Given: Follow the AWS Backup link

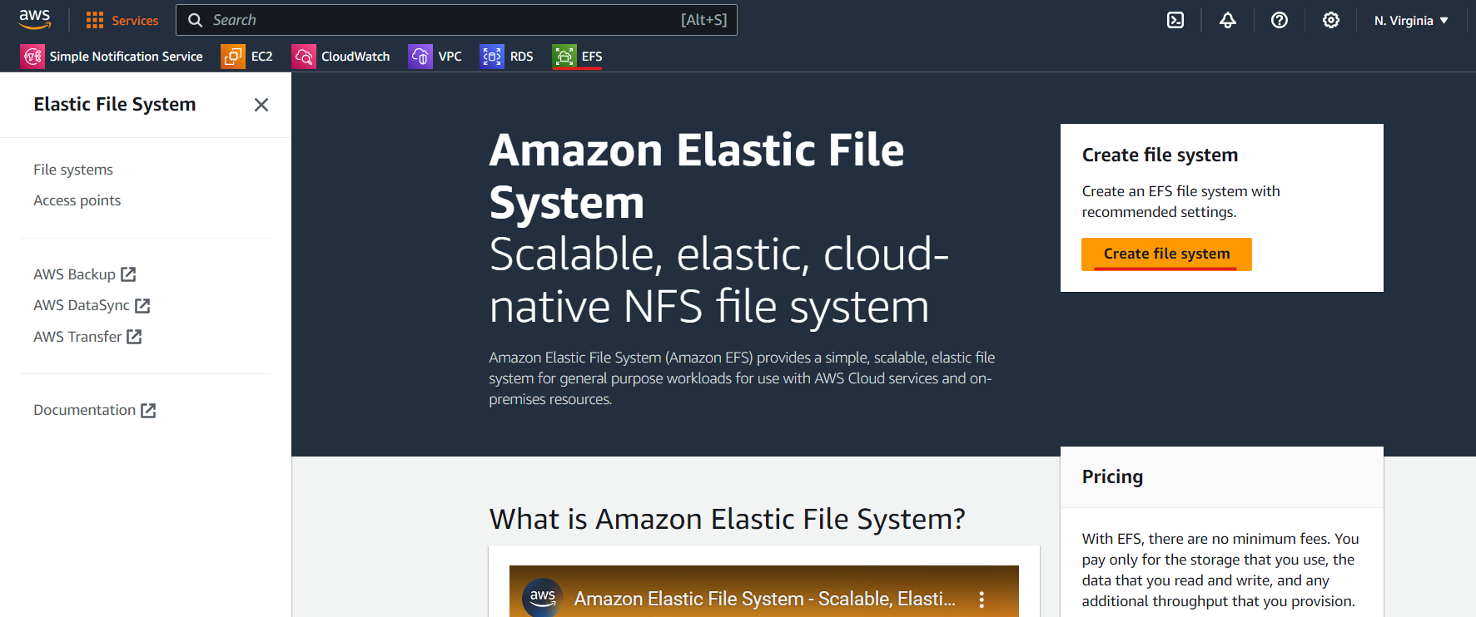Looking at the screenshot, I should point(75,274).
